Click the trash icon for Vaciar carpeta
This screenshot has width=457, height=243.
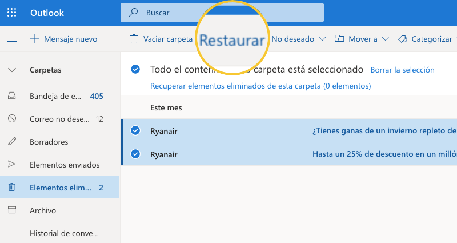coord(134,39)
